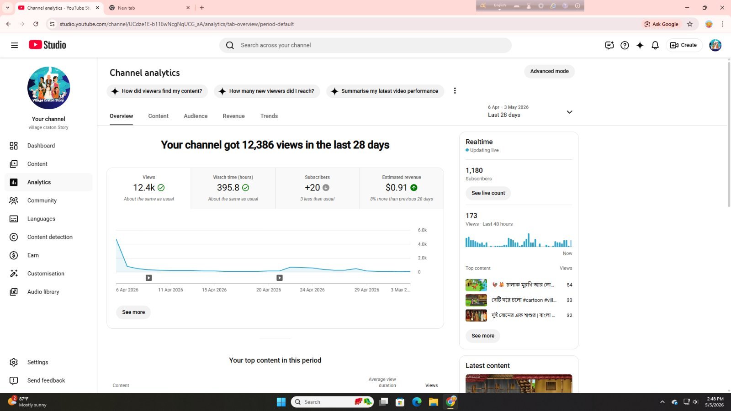Open Dashboard icon in sidebar
This screenshot has width=731, height=411.
14,146
